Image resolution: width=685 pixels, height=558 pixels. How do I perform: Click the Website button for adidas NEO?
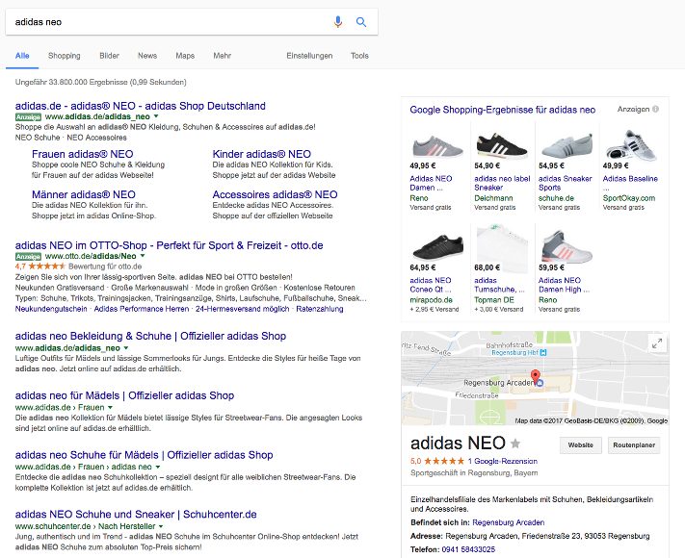[581, 445]
